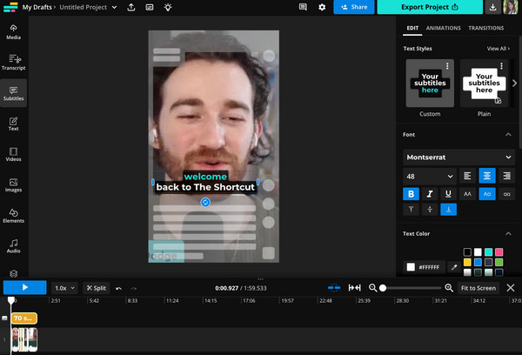The width and height of the screenshot is (522, 355).
Task: Switch to the Transitions tab
Action: pyautogui.click(x=486, y=28)
